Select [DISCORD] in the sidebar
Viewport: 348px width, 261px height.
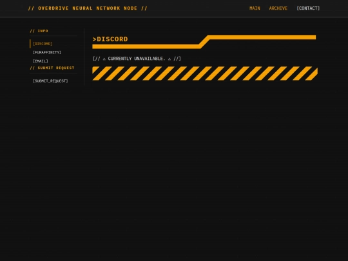(43, 44)
